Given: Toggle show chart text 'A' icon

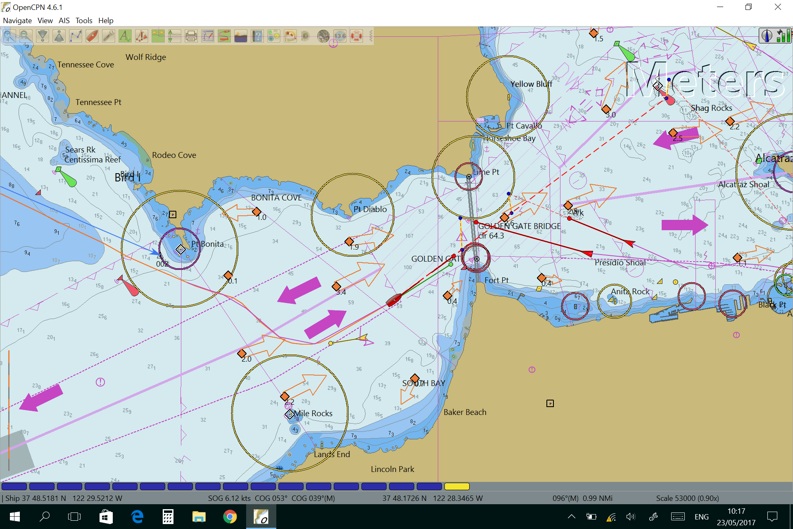Looking at the screenshot, I should tap(125, 36).
